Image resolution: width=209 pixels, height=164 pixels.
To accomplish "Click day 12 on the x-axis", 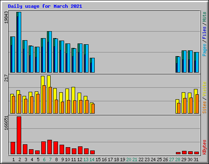I will point(80,159).
